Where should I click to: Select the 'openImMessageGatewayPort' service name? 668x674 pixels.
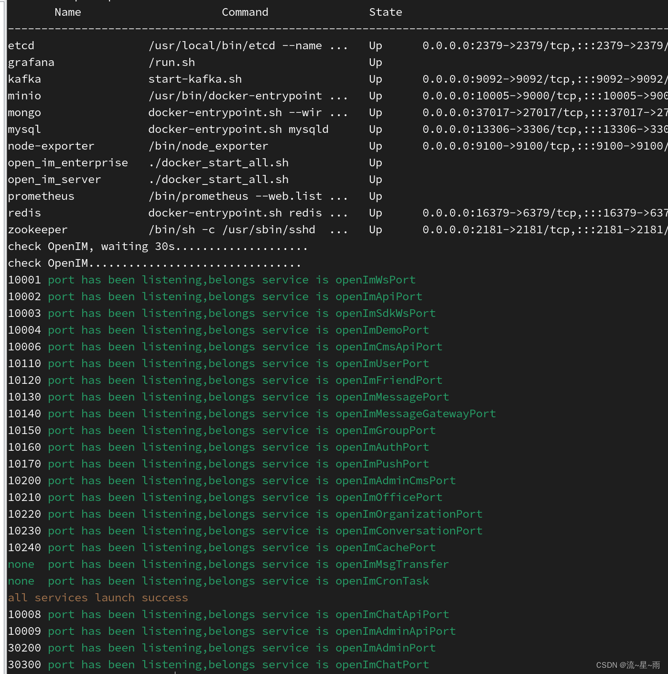(x=416, y=414)
